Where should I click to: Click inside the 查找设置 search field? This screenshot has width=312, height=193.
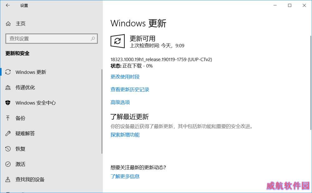pos(51,39)
